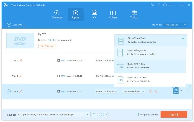Remove Title 3 with the X icon

coord(189,87)
